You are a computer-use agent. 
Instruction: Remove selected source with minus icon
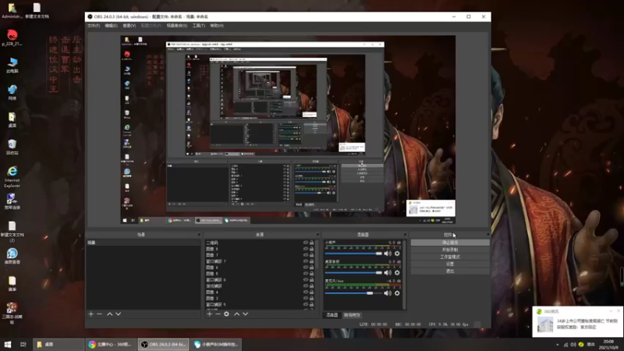pos(218,314)
